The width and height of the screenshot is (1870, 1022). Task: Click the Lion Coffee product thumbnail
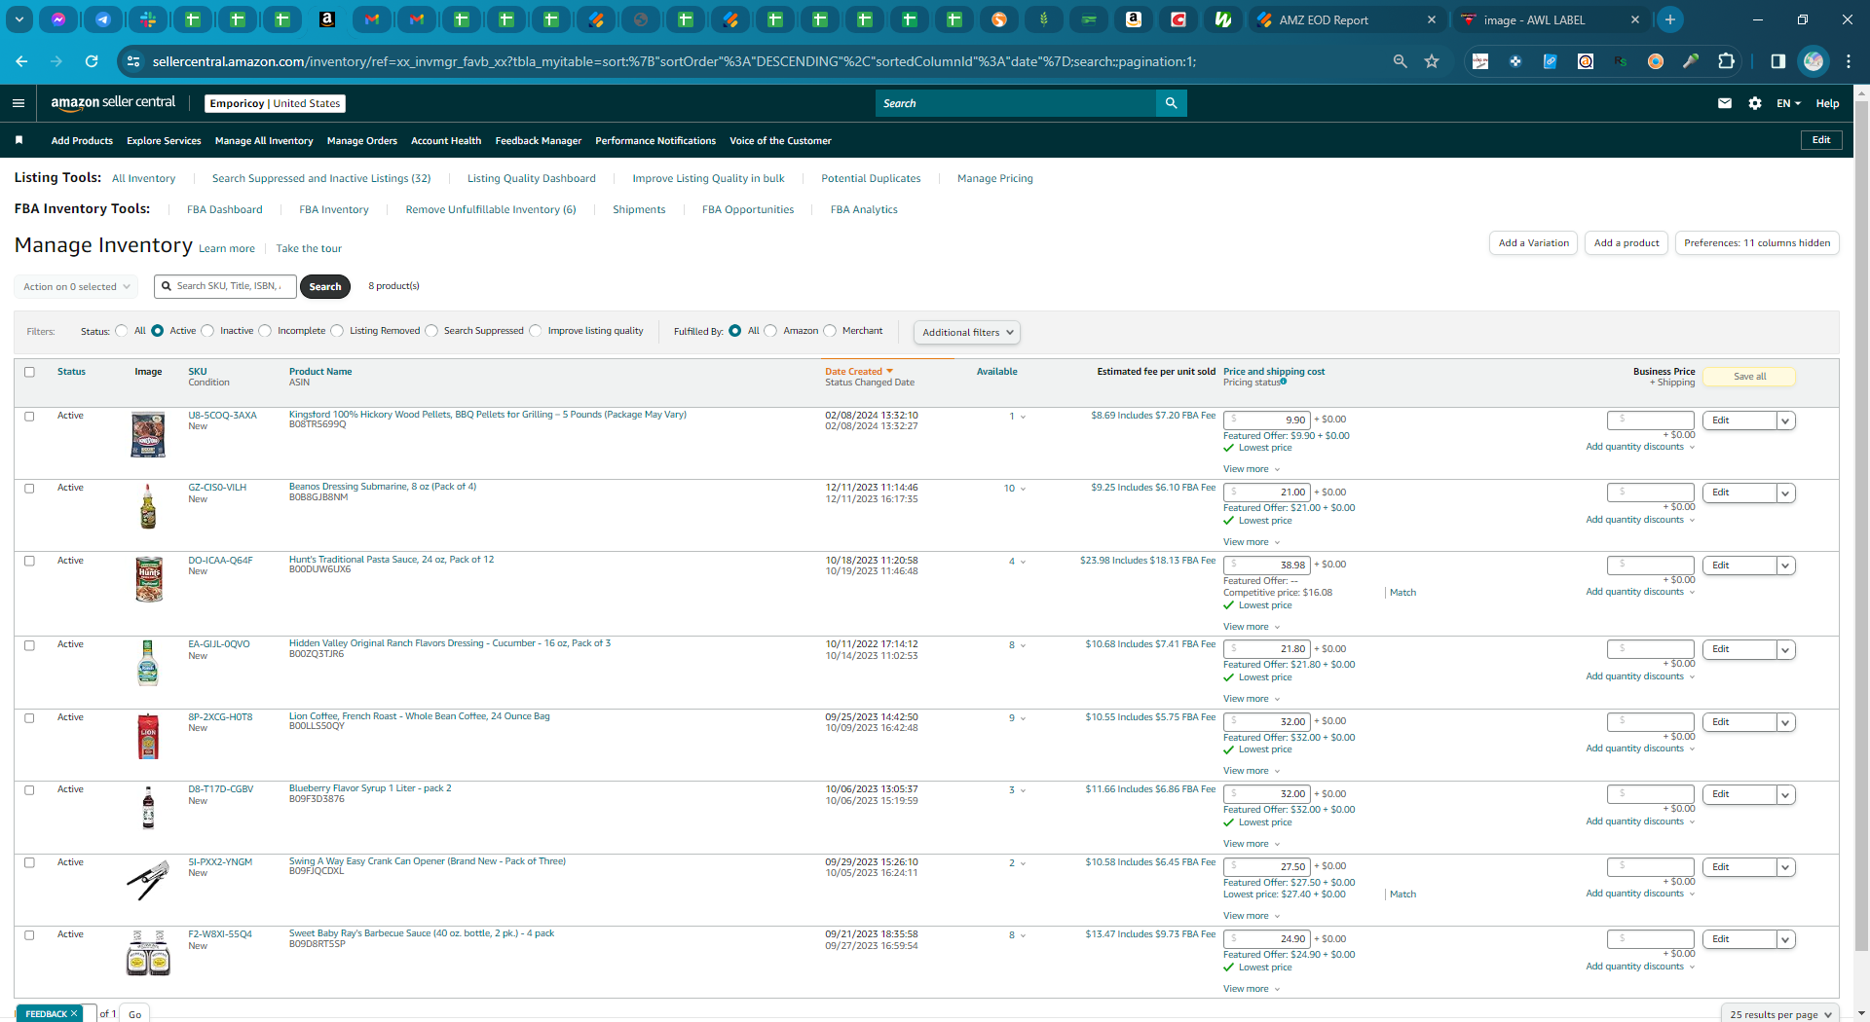148,736
